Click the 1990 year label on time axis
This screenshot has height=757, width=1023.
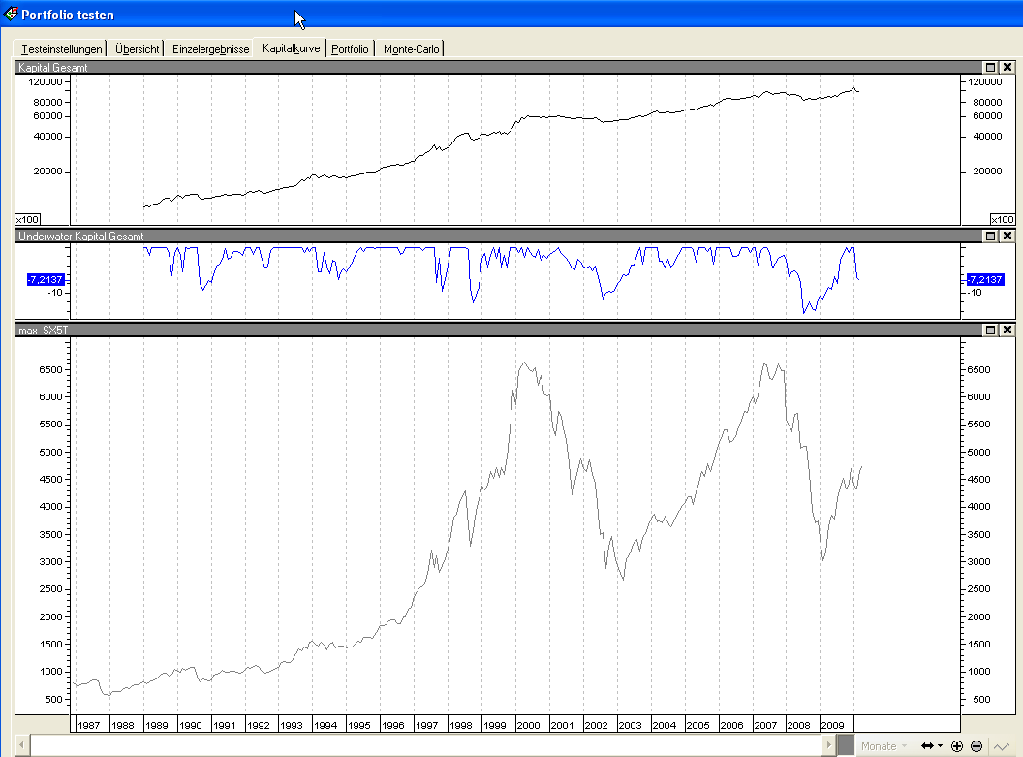tap(191, 725)
